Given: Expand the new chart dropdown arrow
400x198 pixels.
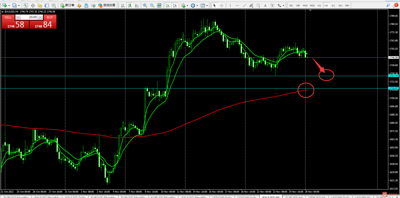Looking at the screenshot, I should pyautogui.click(x=9, y=5).
